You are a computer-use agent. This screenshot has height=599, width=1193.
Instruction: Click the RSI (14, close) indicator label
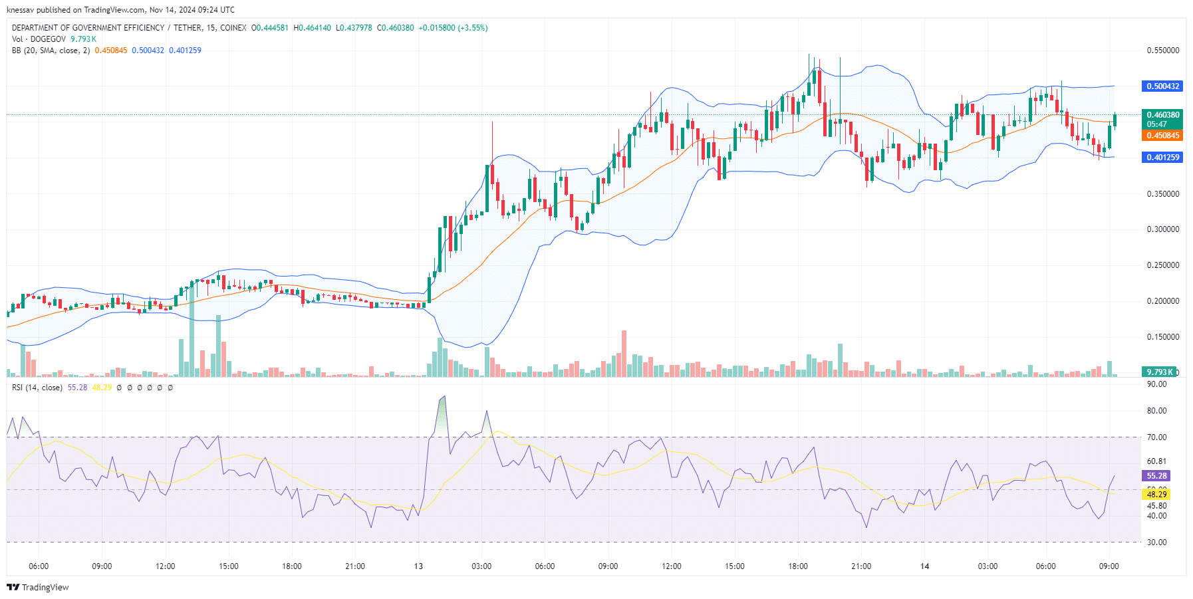click(37, 388)
